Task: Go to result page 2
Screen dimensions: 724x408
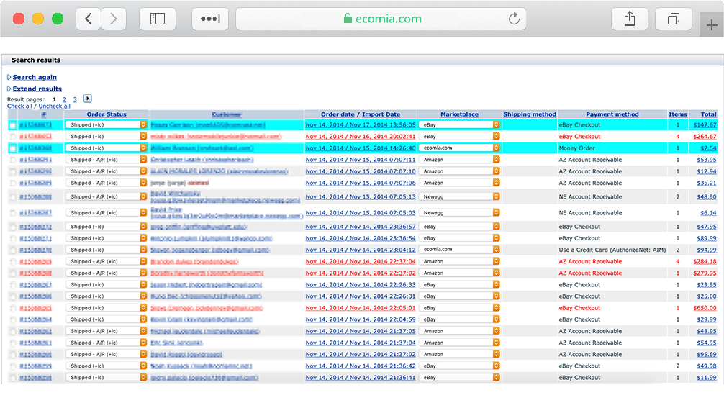Action: pyautogui.click(x=65, y=99)
